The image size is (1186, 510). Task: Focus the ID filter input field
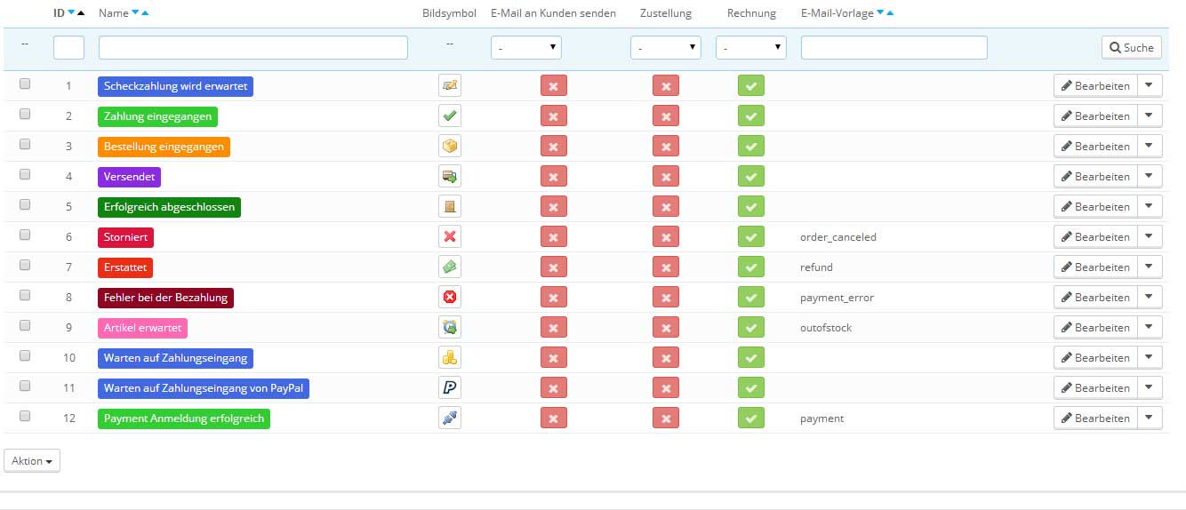(x=68, y=47)
